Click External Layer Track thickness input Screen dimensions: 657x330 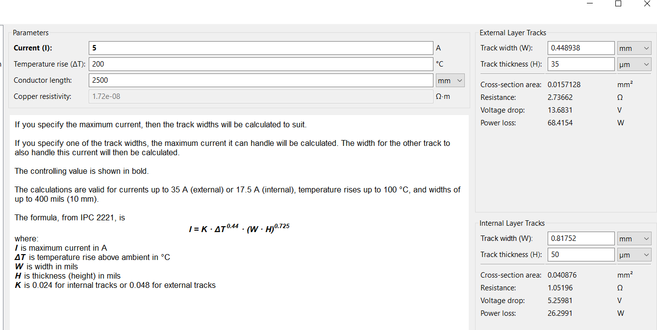pos(581,64)
